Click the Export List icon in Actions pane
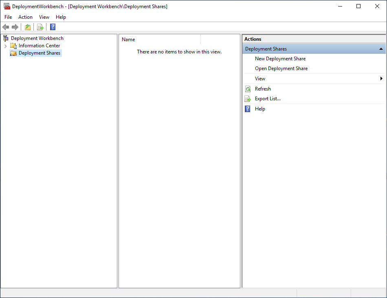387x298 pixels. pos(248,99)
